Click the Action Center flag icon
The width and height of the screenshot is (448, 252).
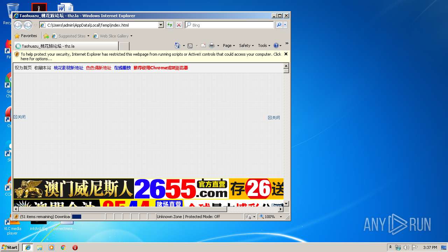pyautogui.click(x=415, y=247)
